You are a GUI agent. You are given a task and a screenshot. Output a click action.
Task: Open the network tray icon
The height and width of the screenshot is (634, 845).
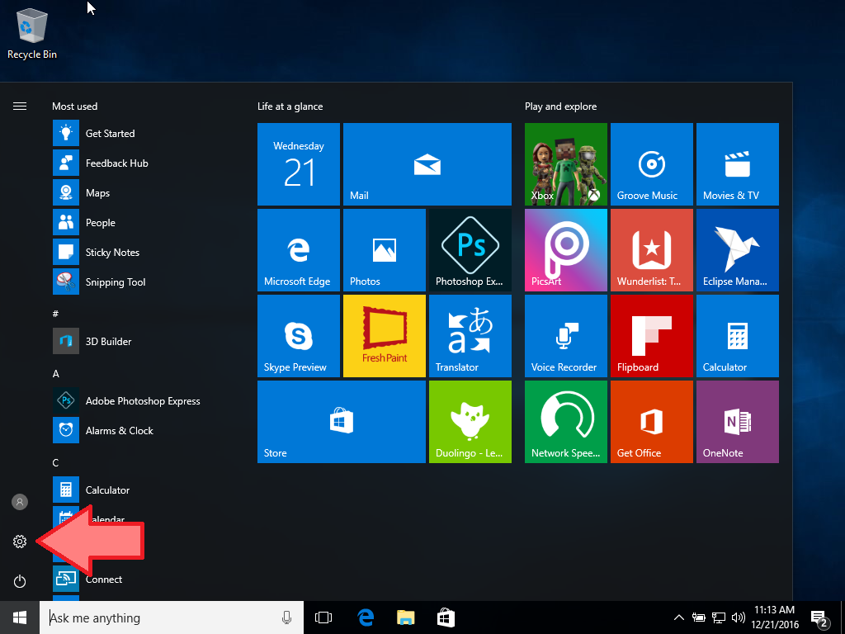point(719,617)
